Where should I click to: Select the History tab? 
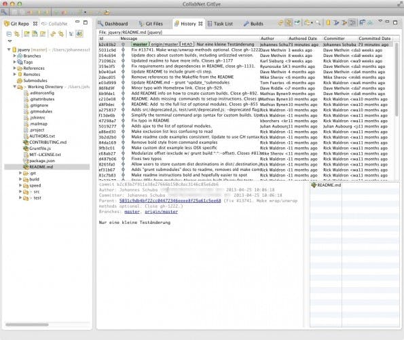click(188, 24)
